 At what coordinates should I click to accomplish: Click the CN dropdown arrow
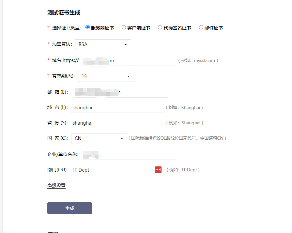point(122,138)
